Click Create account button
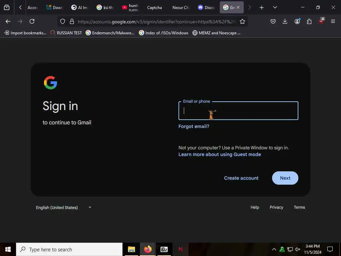The height and width of the screenshot is (256, 341). 241,178
